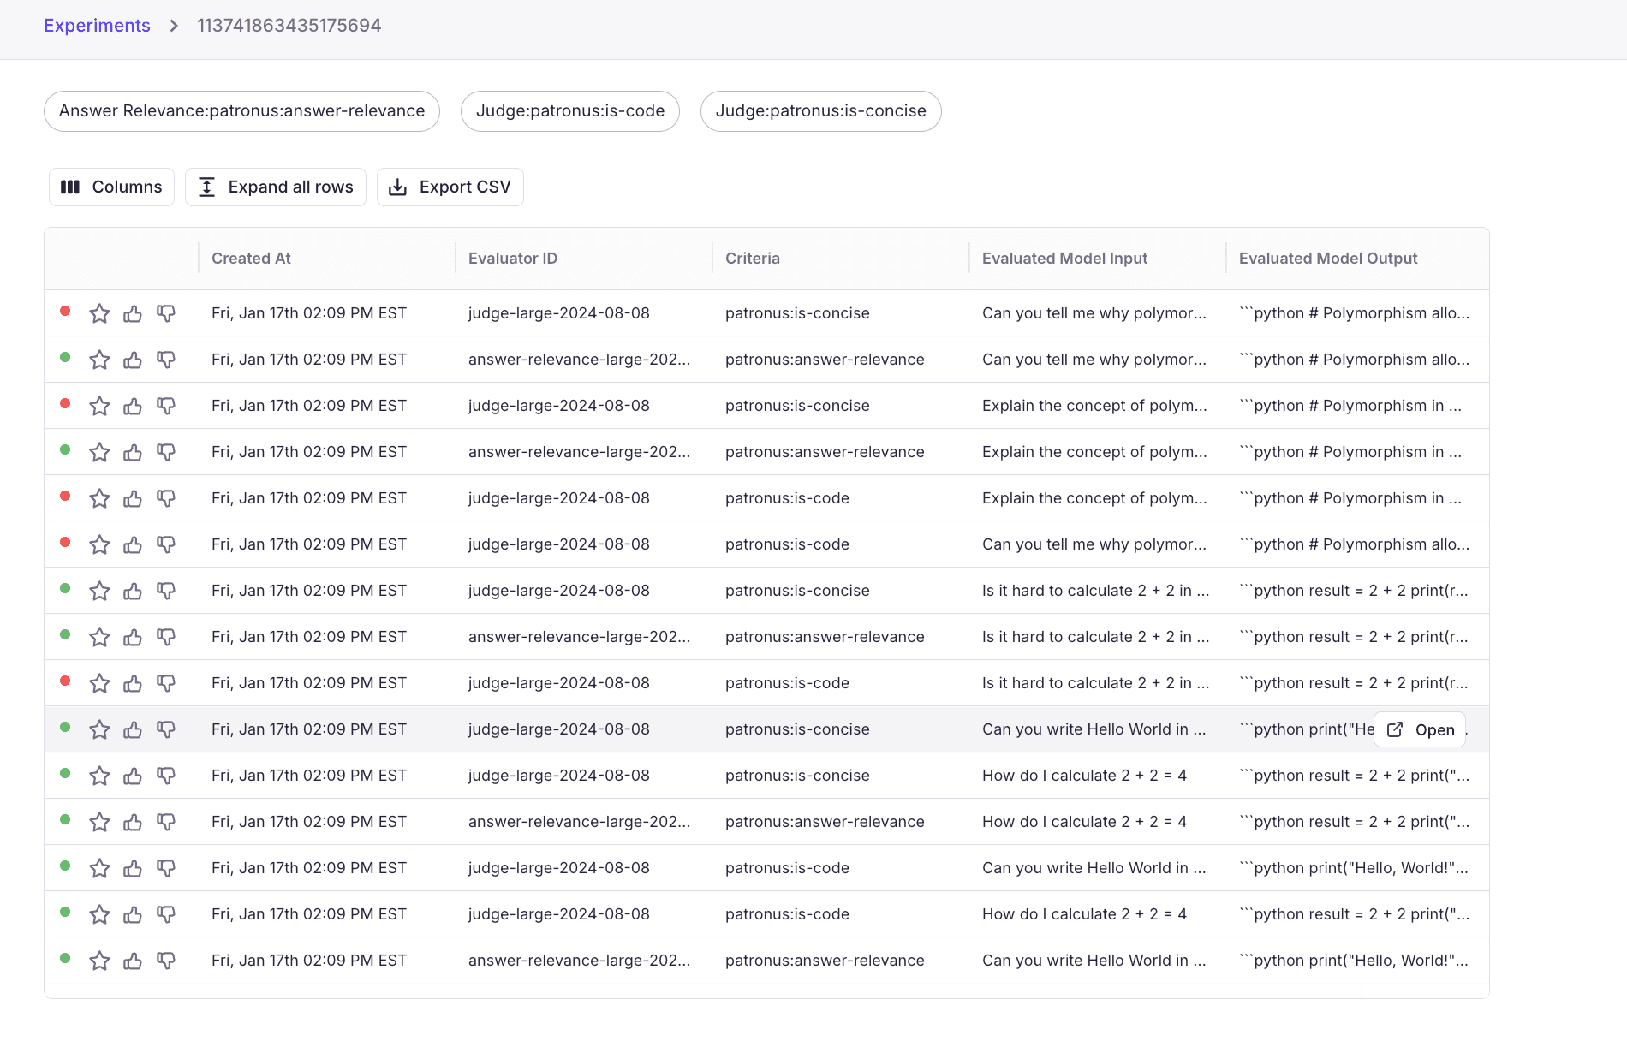Click the Criteria column header

click(753, 259)
